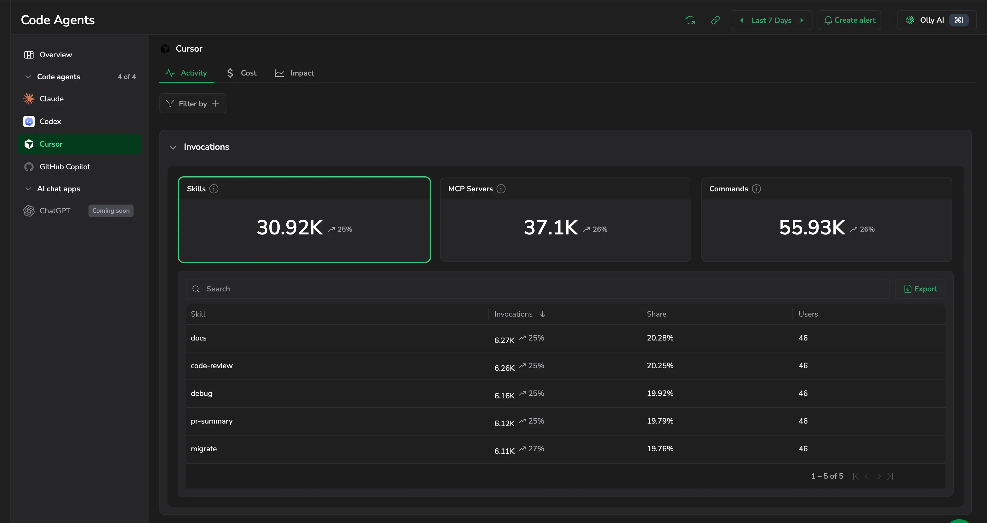Viewport: 987px width, 523px height.
Task: Click the Coming soon badge
Action: click(x=111, y=211)
